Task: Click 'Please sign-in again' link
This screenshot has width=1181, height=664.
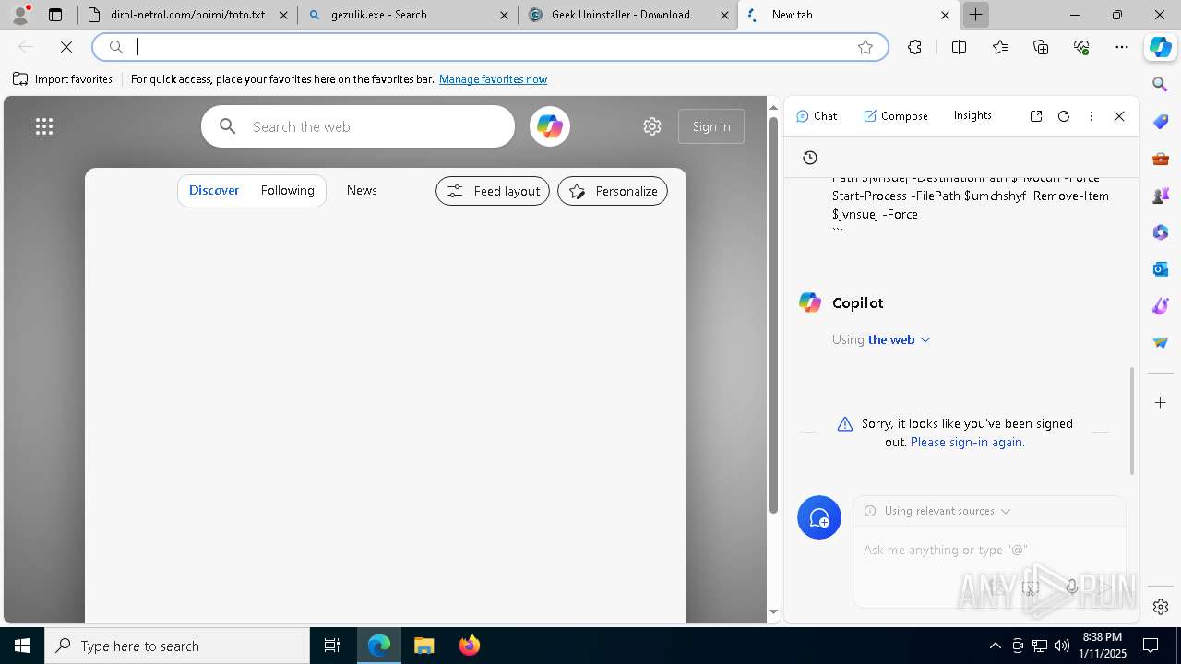Action: (x=966, y=442)
